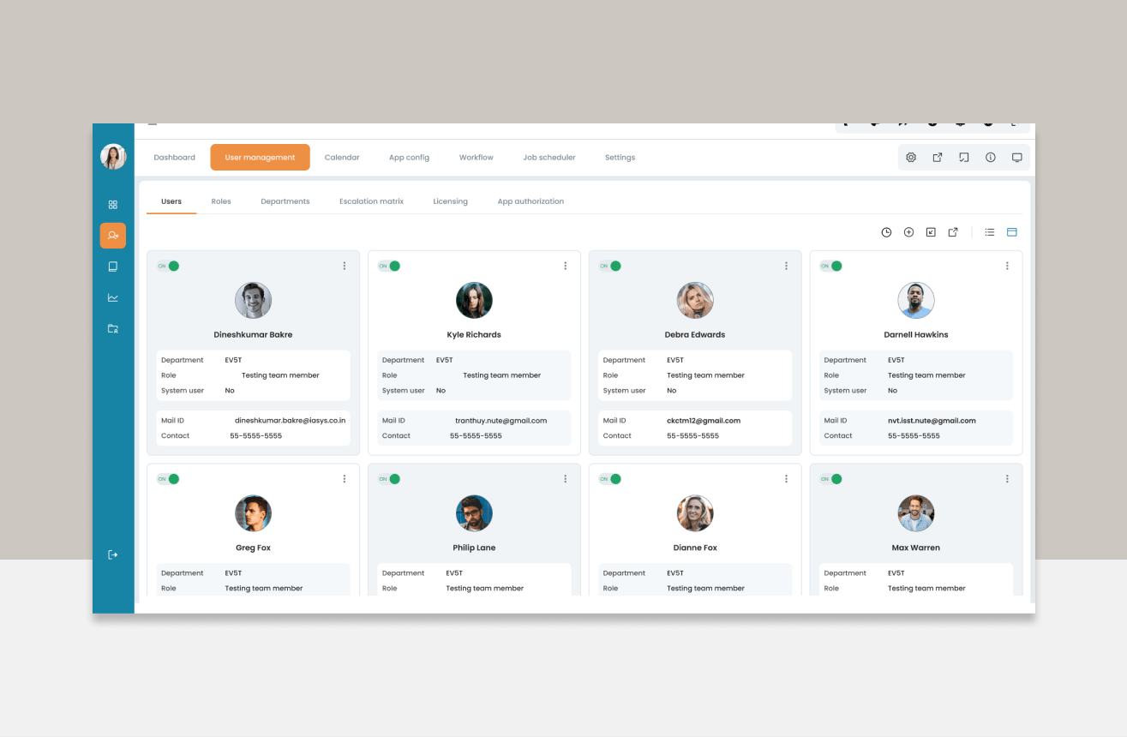Click the info circle icon in top toolbar
Screen dimensions: 1127x737
(990, 158)
